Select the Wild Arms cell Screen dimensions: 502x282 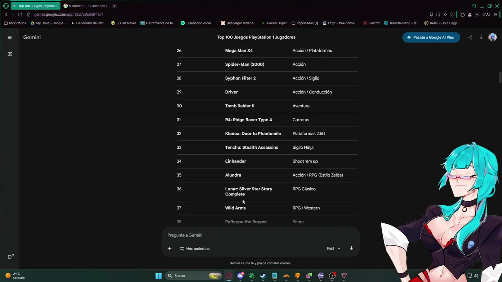(x=235, y=208)
